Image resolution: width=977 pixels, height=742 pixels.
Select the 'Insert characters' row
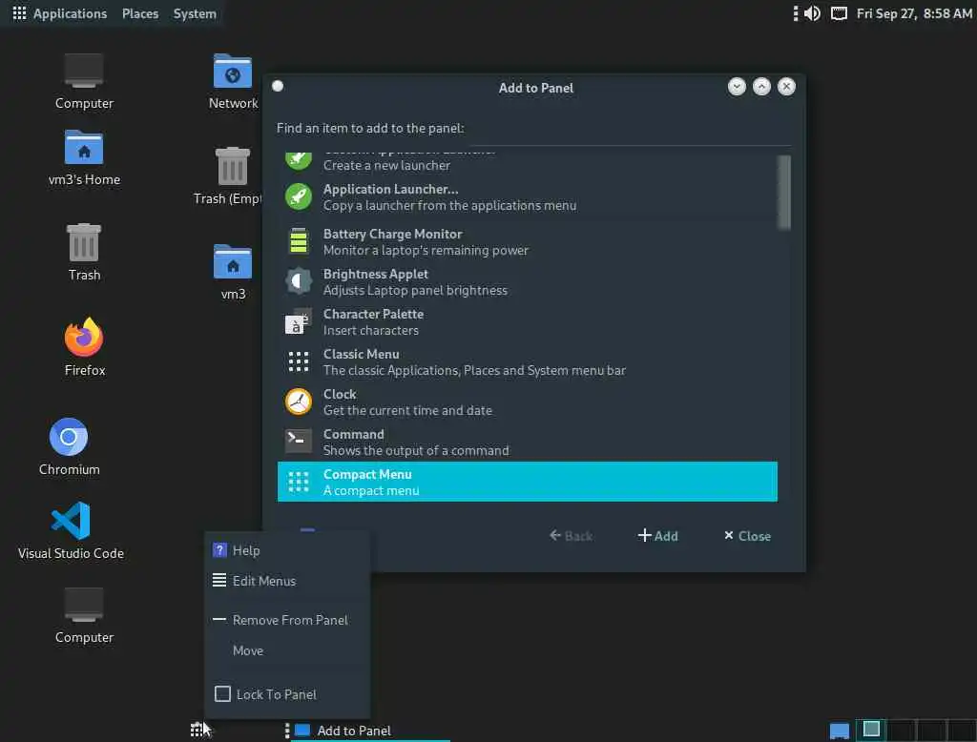point(527,321)
